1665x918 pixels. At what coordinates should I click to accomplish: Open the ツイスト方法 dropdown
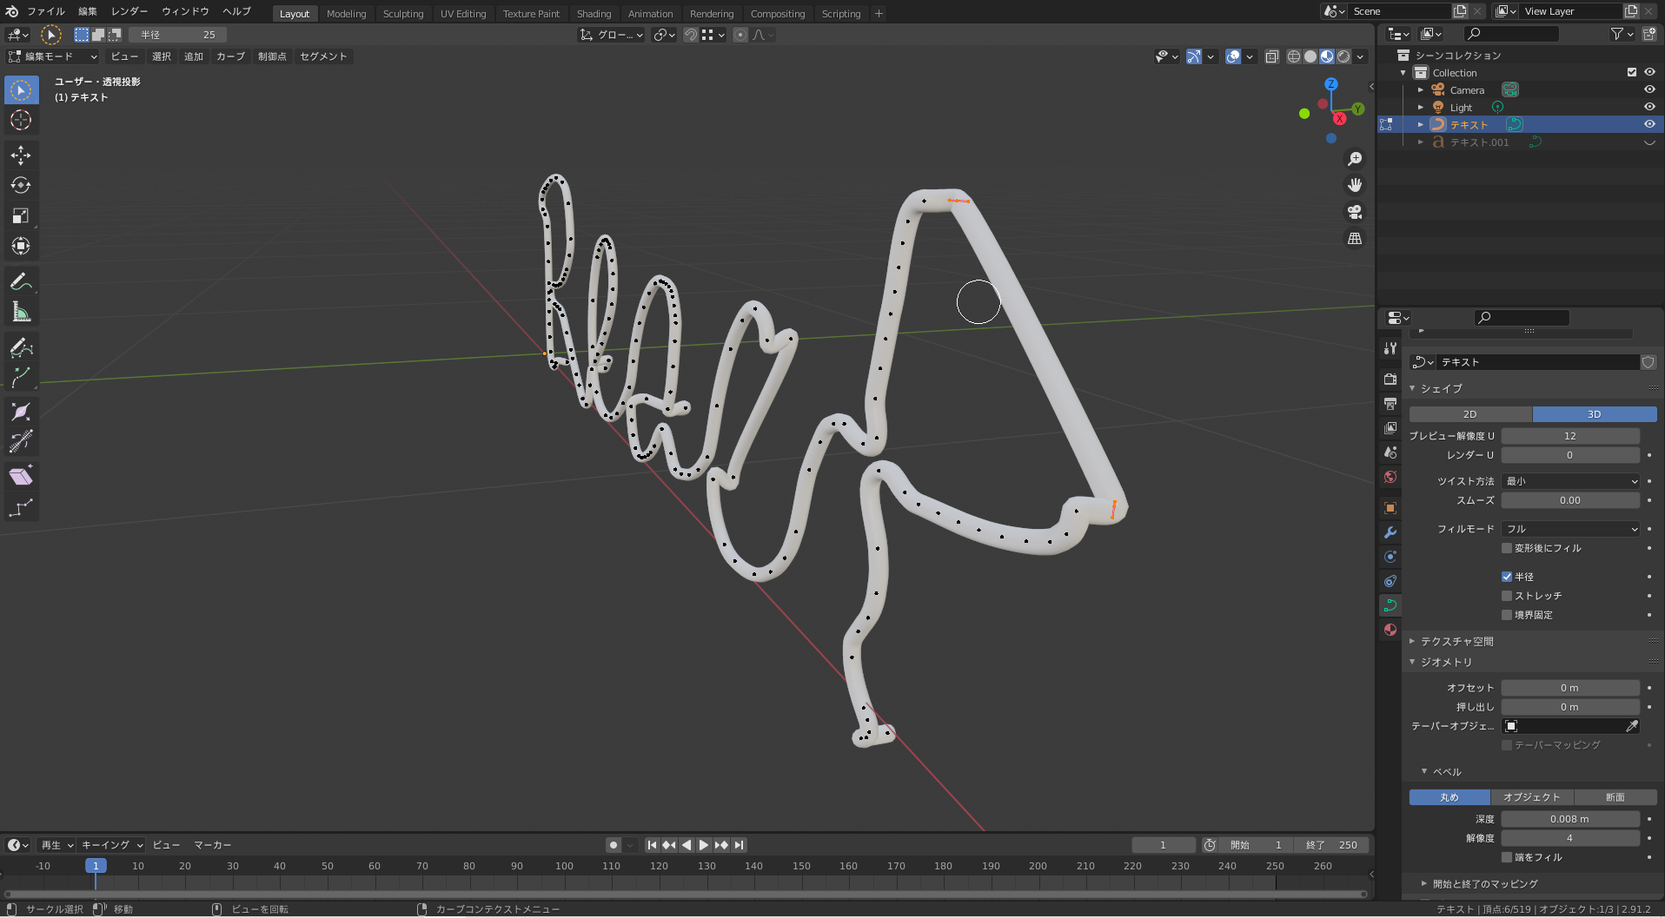click(1570, 481)
